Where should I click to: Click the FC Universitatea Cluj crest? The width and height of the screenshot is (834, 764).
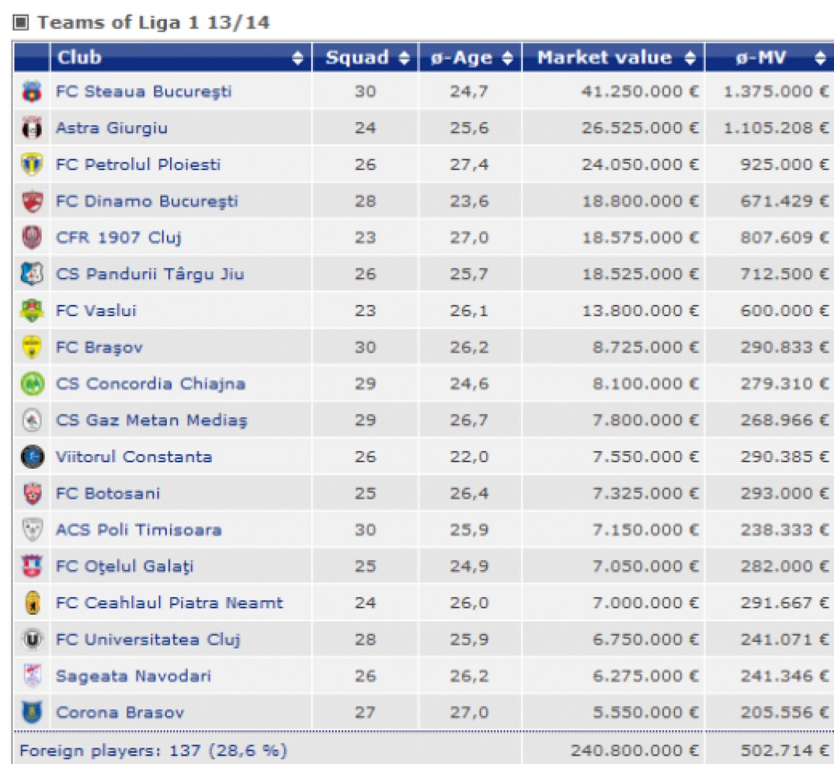(32, 639)
